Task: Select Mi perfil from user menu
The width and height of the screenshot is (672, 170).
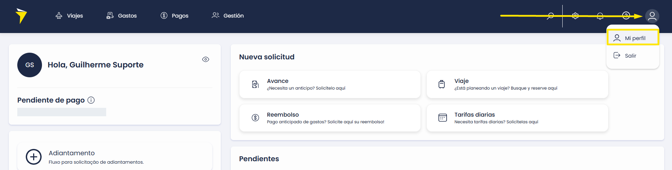Action: tap(633, 38)
